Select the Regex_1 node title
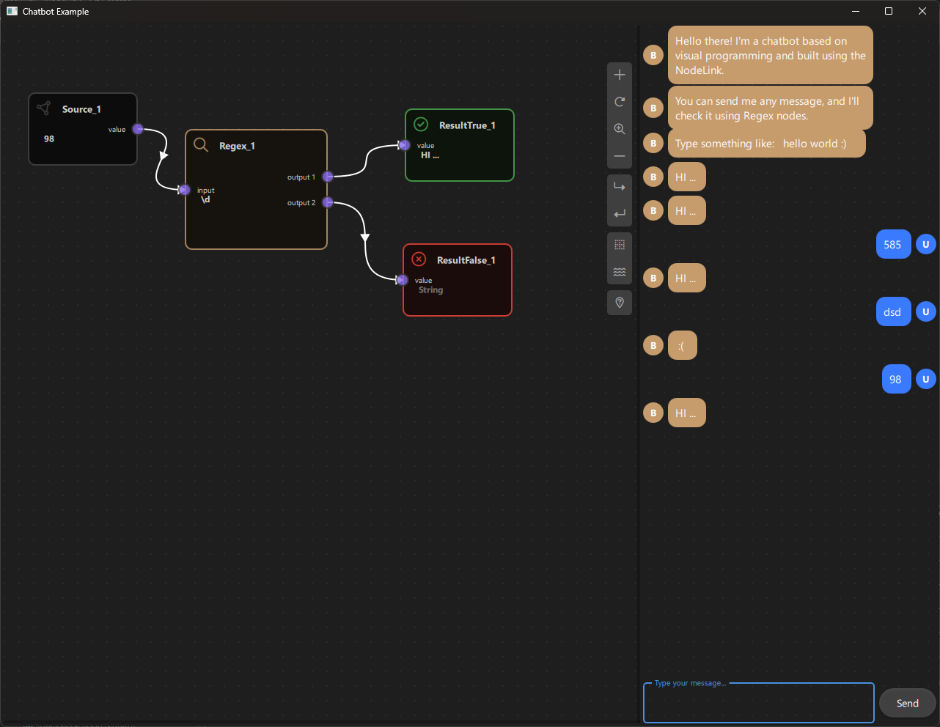Screen dimensions: 940x727 [x=237, y=145]
